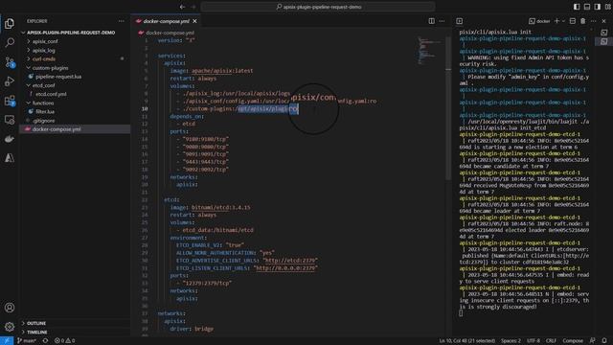Select the first terminal in the terminal list

[x=604, y=33]
